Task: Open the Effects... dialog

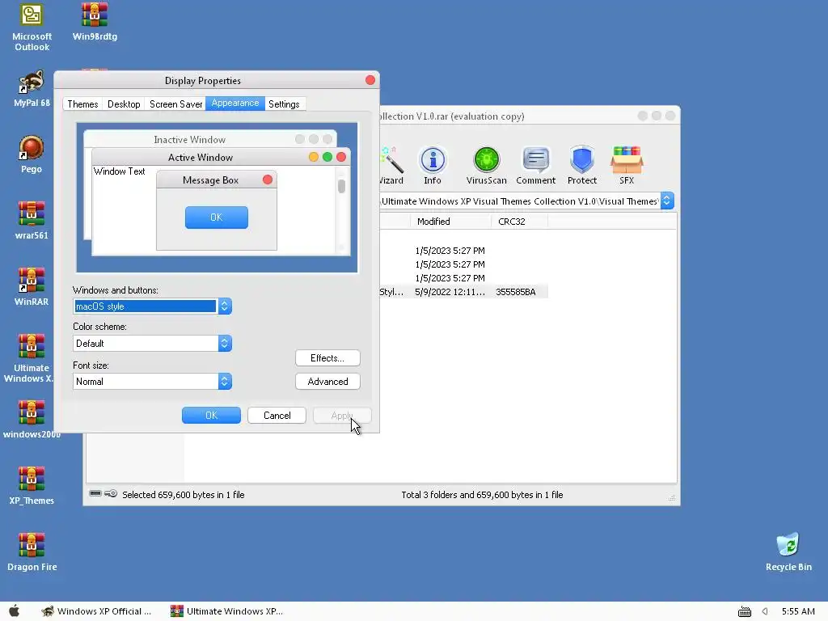Action: point(327,358)
